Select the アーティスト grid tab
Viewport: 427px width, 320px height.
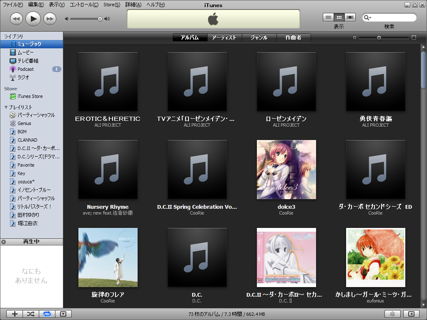coord(225,37)
